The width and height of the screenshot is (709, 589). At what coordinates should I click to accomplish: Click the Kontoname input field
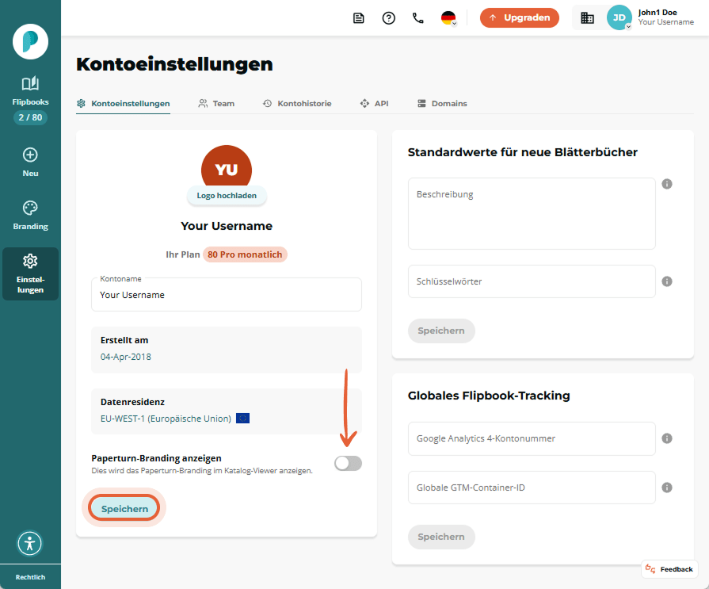click(227, 295)
